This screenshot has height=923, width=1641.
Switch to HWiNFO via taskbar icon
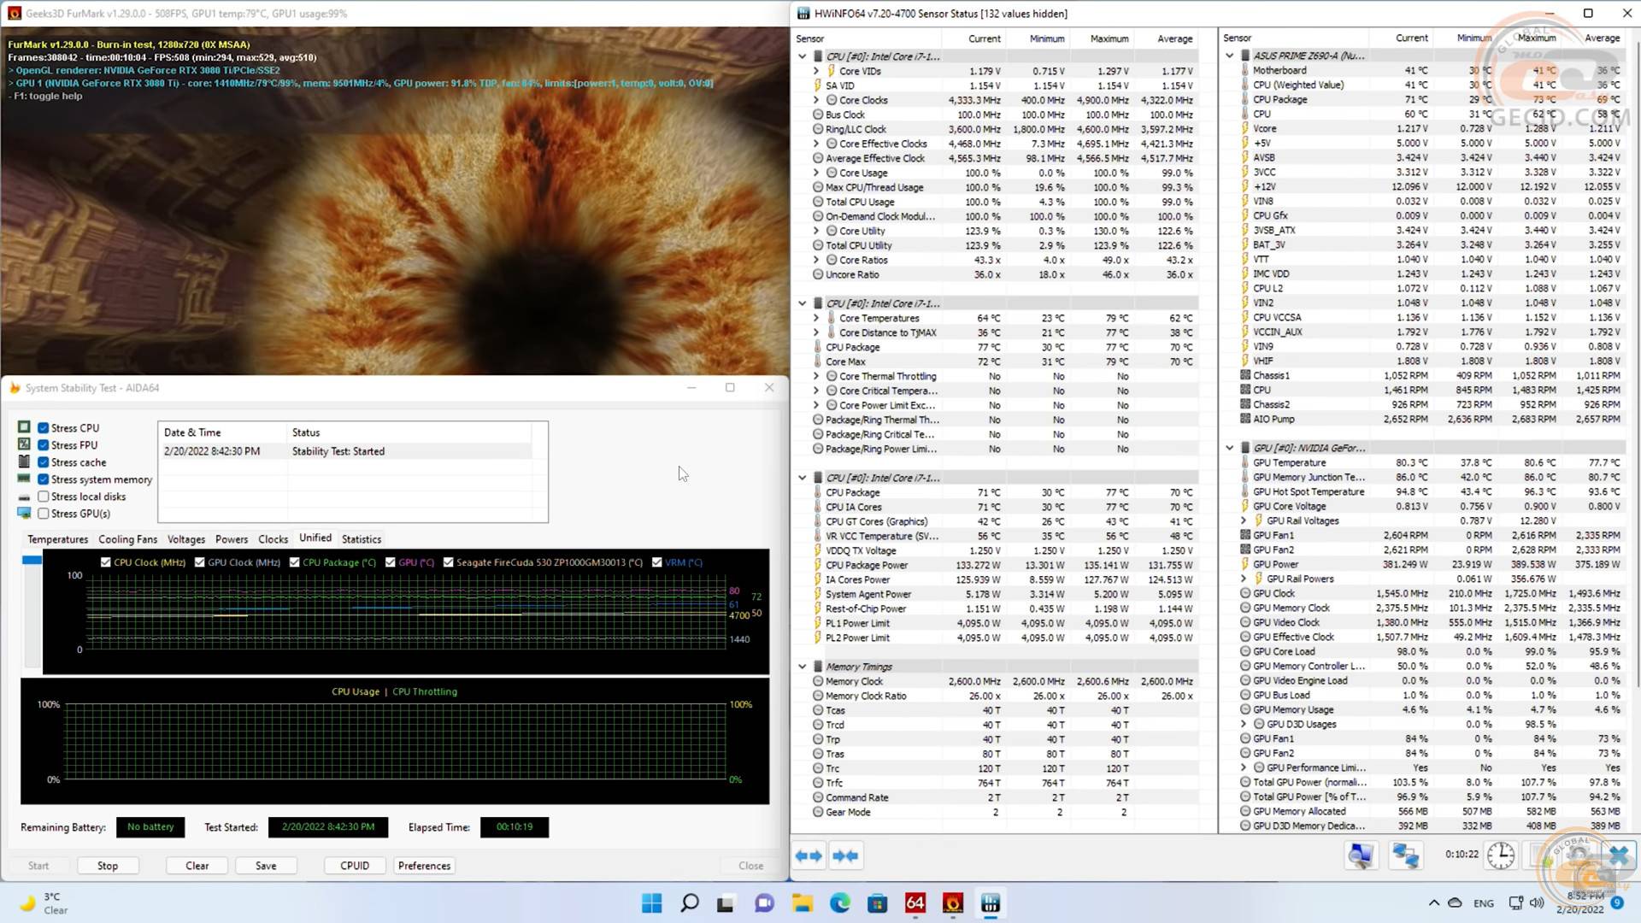pos(991,902)
